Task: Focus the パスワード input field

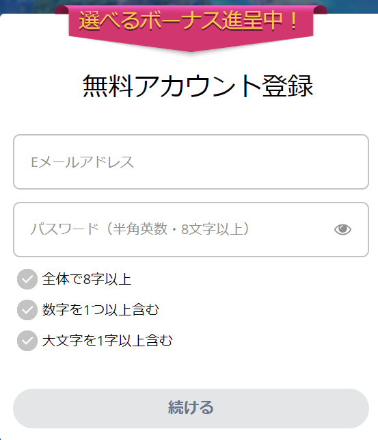Action: (x=191, y=229)
